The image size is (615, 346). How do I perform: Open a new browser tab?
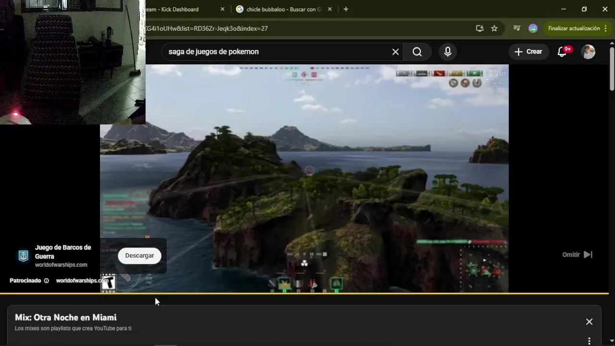[346, 9]
